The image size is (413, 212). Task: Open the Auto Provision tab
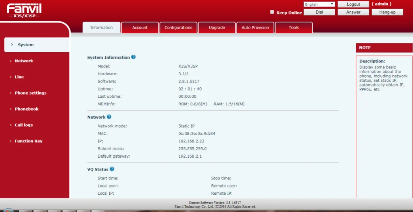255,27
